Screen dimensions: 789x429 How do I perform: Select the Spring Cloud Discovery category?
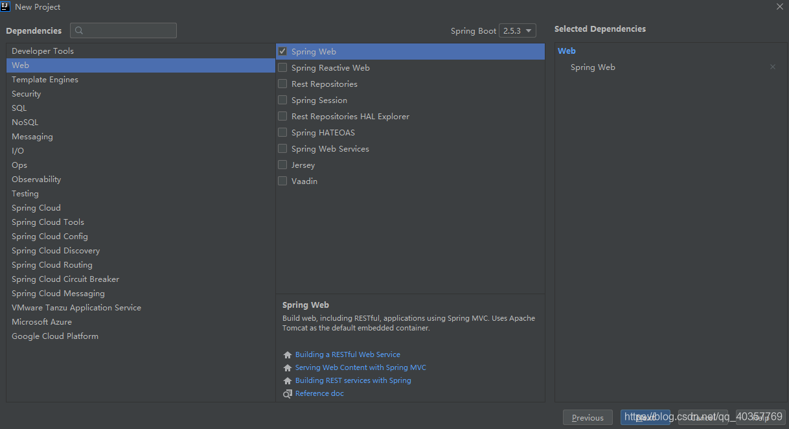click(x=141, y=251)
